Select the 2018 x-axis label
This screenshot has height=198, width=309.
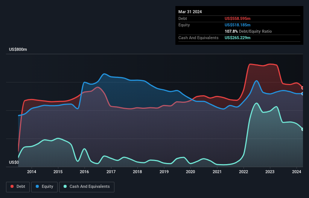[137, 172]
